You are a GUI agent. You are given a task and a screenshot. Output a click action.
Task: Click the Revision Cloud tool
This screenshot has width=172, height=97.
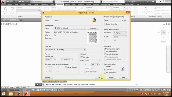pyautogui.click(x=135, y=11)
